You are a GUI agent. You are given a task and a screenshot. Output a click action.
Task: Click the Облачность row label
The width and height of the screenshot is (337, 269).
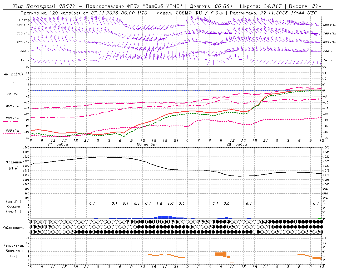tap(13, 228)
